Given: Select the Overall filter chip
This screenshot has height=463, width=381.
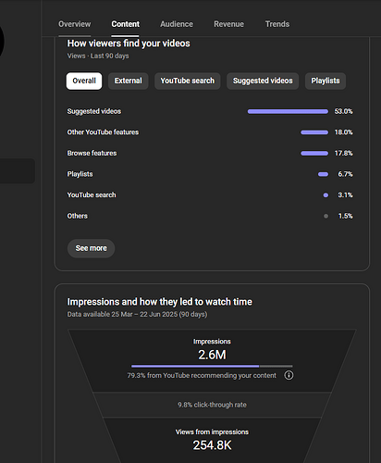Looking at the screenshot, I should point(84,81).
